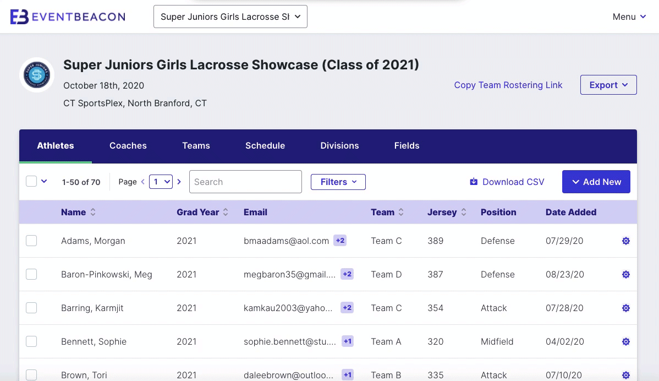
Task: Sort by Jersey column arrows
Action: pyautogui.click(x=464, y=212)
